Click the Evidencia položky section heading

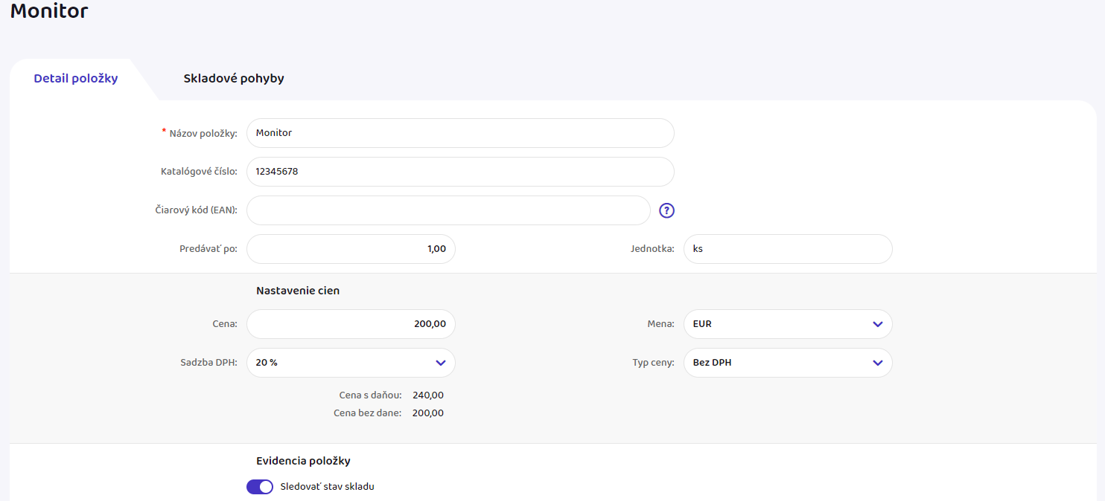[x=303, y=461]
